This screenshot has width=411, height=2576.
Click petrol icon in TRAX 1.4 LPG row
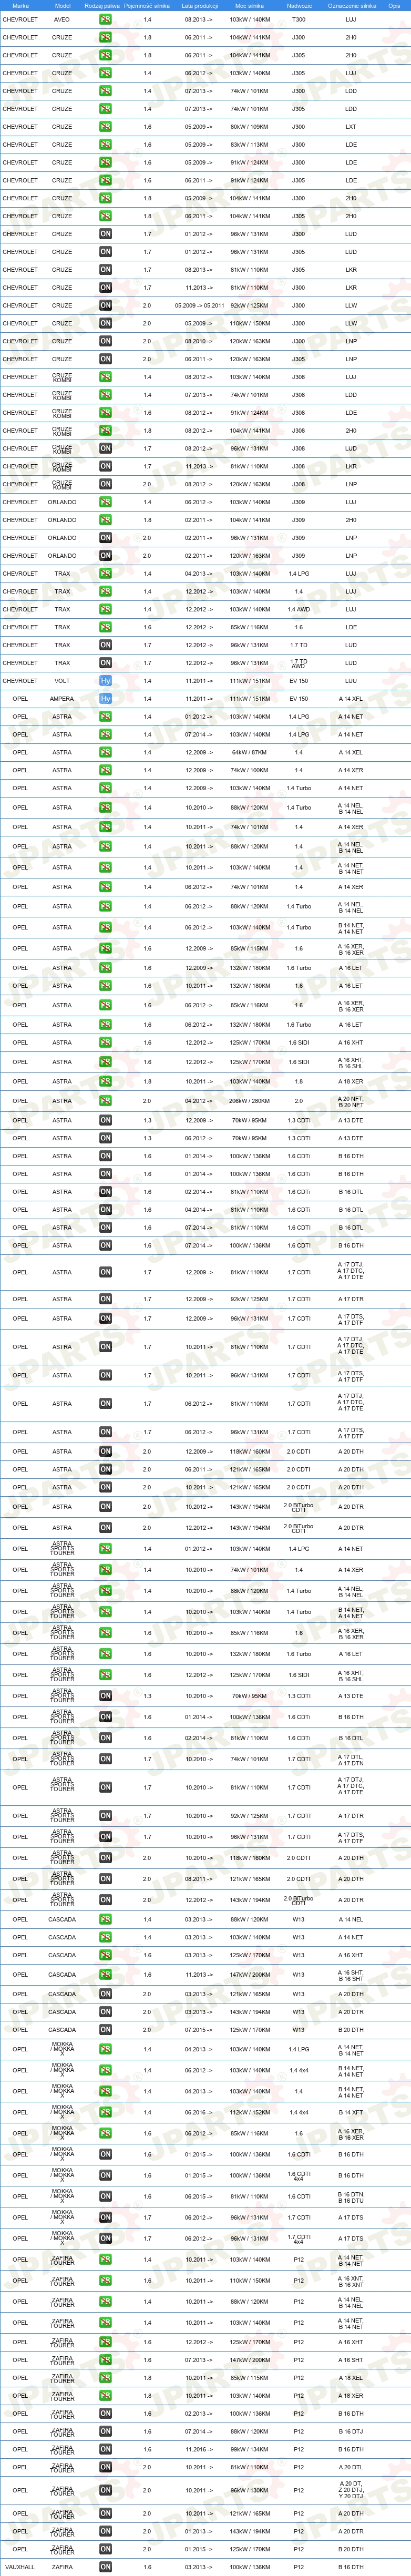click(x=105, y=574)
